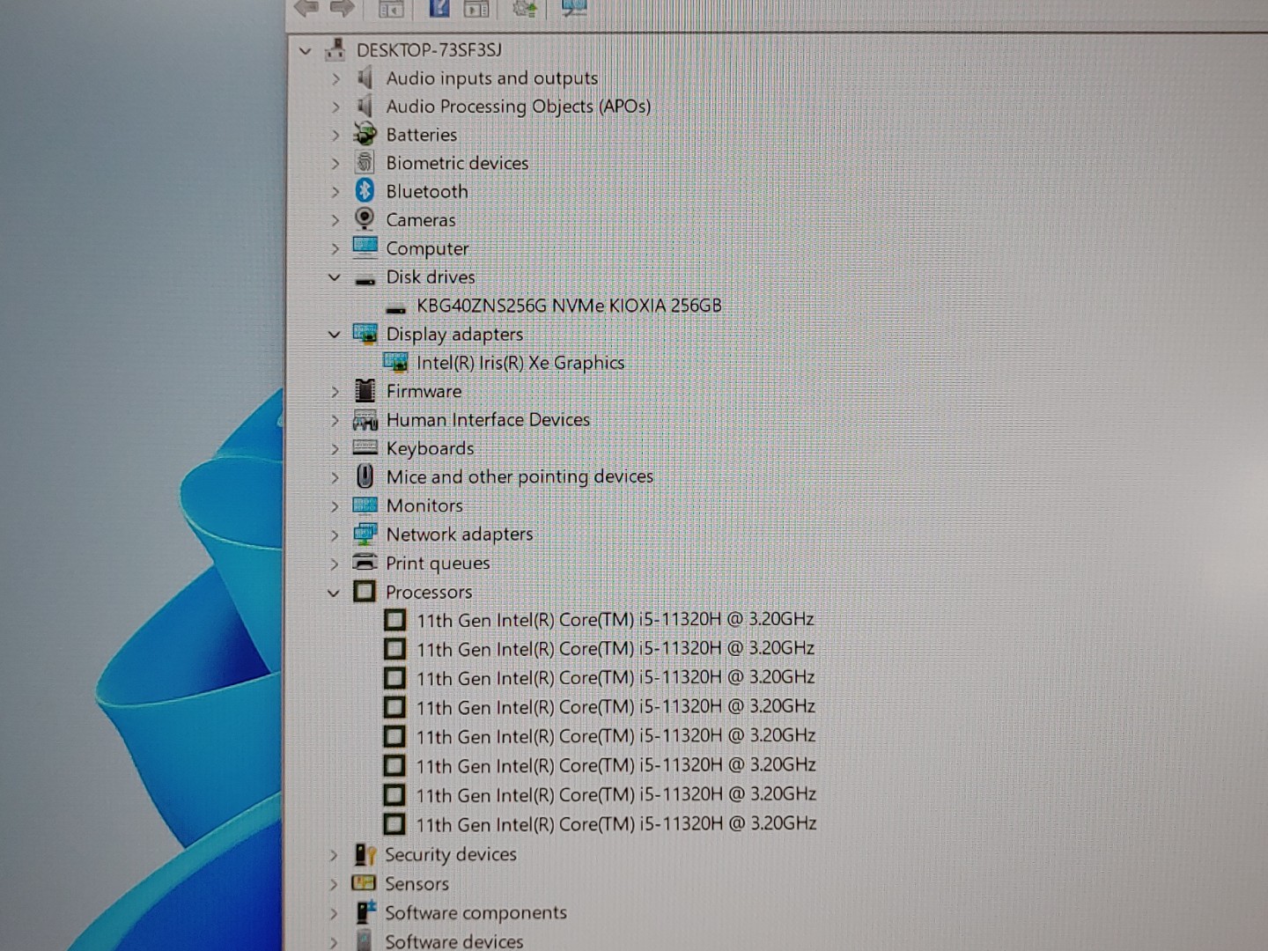Click Scan for hardware changes icon
1268x951 pixels.
[574, 8]
